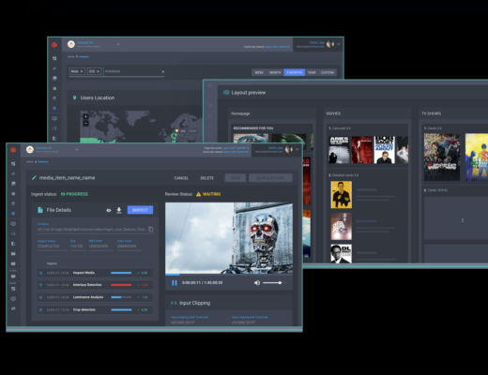
Task: Toggle the eye icon in File Details
Action: pyautogui.click(x=109, y=210)
